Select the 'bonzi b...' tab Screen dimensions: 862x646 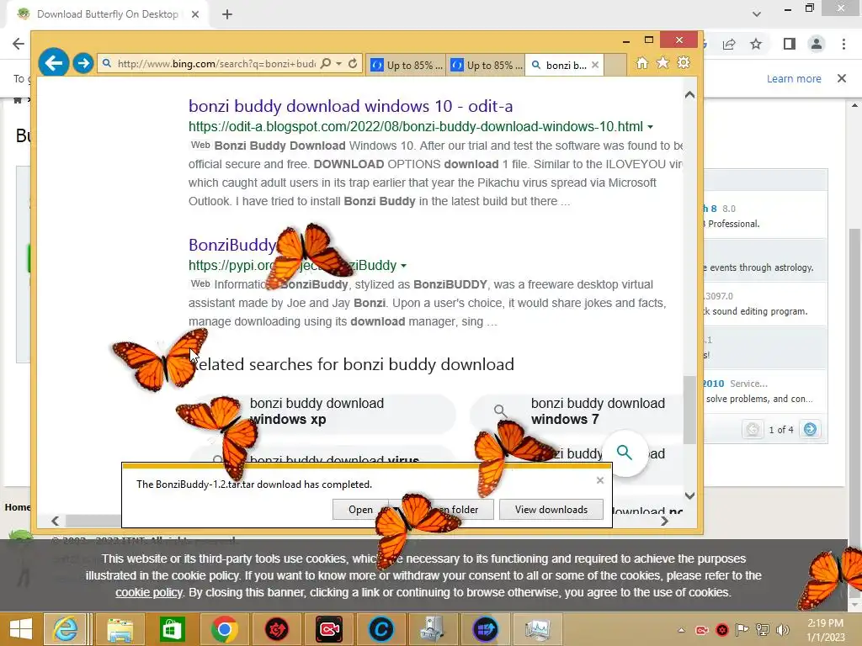[x=560, y=65]
